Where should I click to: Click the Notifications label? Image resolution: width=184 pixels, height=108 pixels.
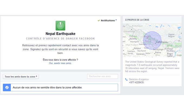108,21
